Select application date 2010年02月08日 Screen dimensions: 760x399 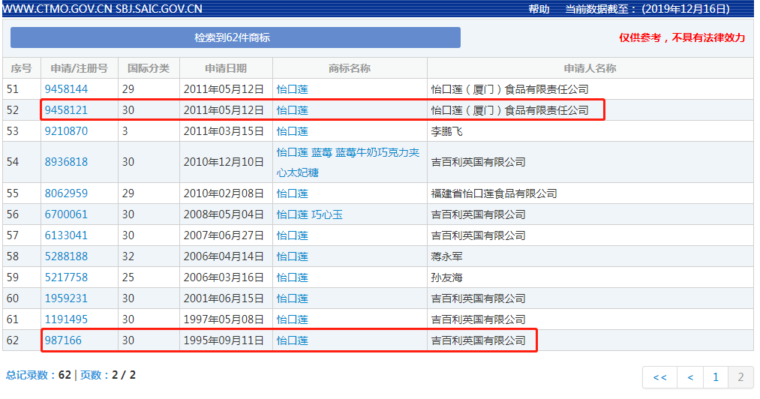(224, 193)
